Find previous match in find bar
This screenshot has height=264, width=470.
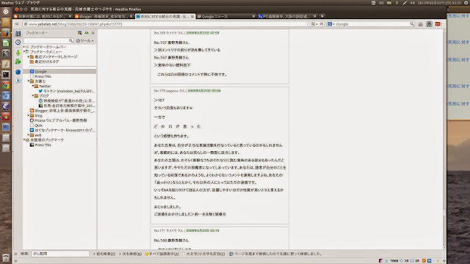[104, 254]
